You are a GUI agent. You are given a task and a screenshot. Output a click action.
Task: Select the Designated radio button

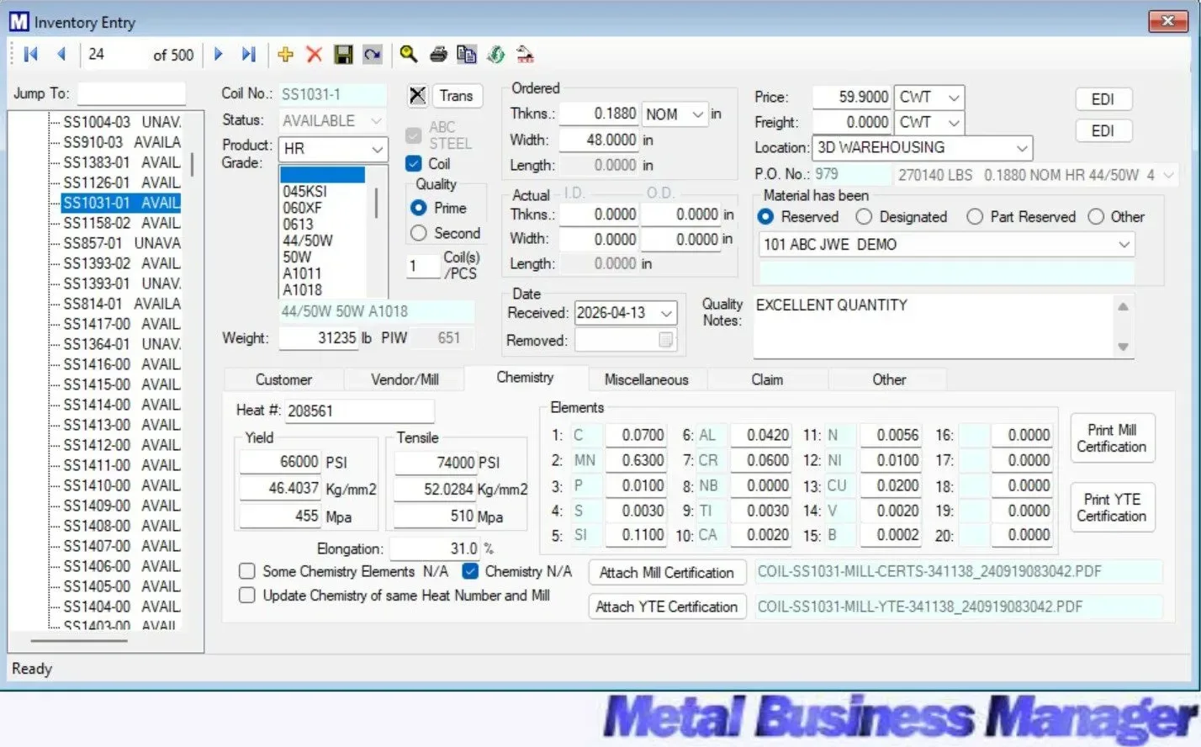click(x=864, y=216)
